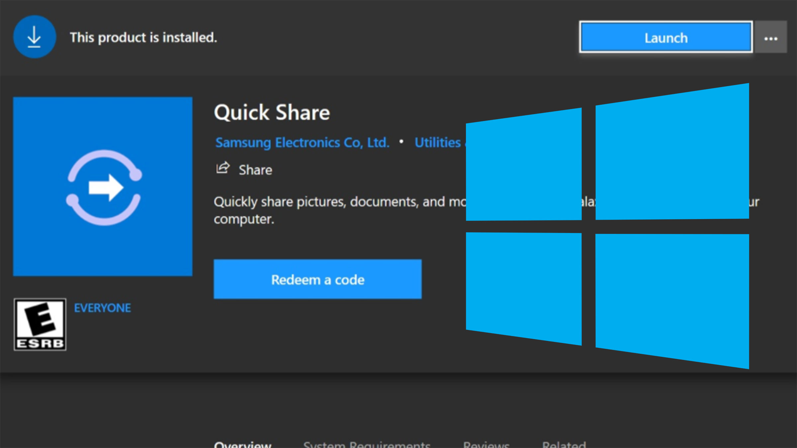Open the Reviews tab
This screenshot has height=448, width=797.
(486, 444)
